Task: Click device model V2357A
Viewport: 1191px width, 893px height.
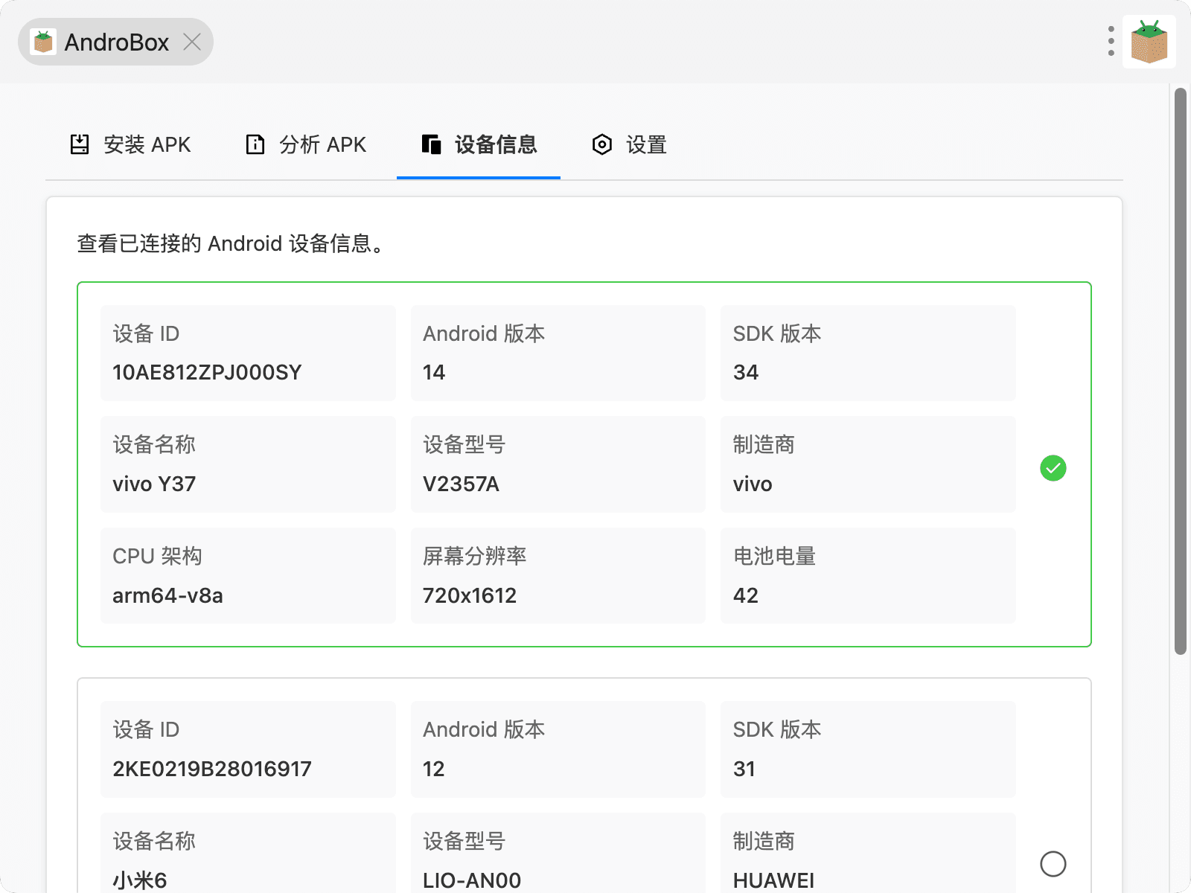Action: [x=461, y=484]
